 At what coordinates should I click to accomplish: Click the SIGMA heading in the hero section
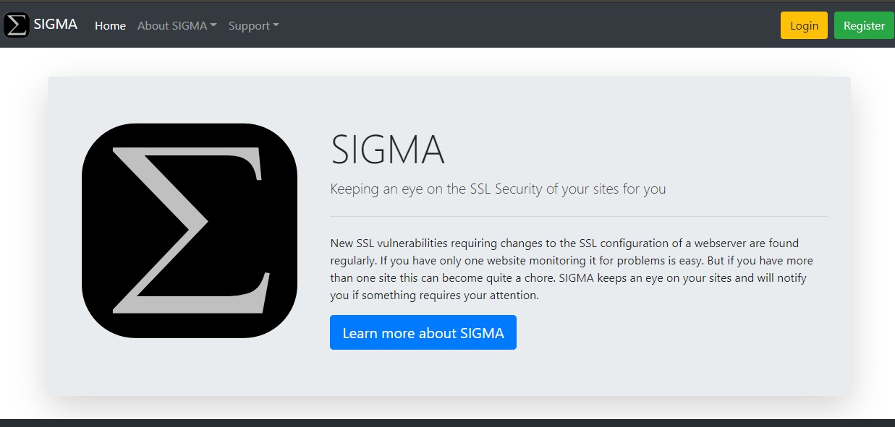point(388,151)
